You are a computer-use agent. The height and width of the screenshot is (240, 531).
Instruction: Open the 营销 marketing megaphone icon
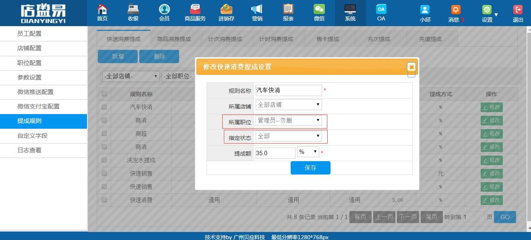tap(257, 9)
